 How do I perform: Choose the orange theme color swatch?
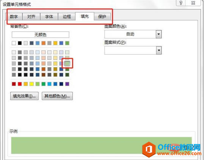click(44, 43)
